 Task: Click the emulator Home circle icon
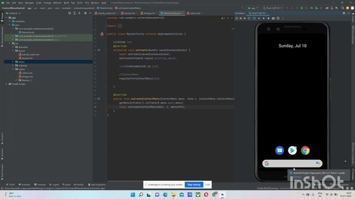[x=263, y=18]
